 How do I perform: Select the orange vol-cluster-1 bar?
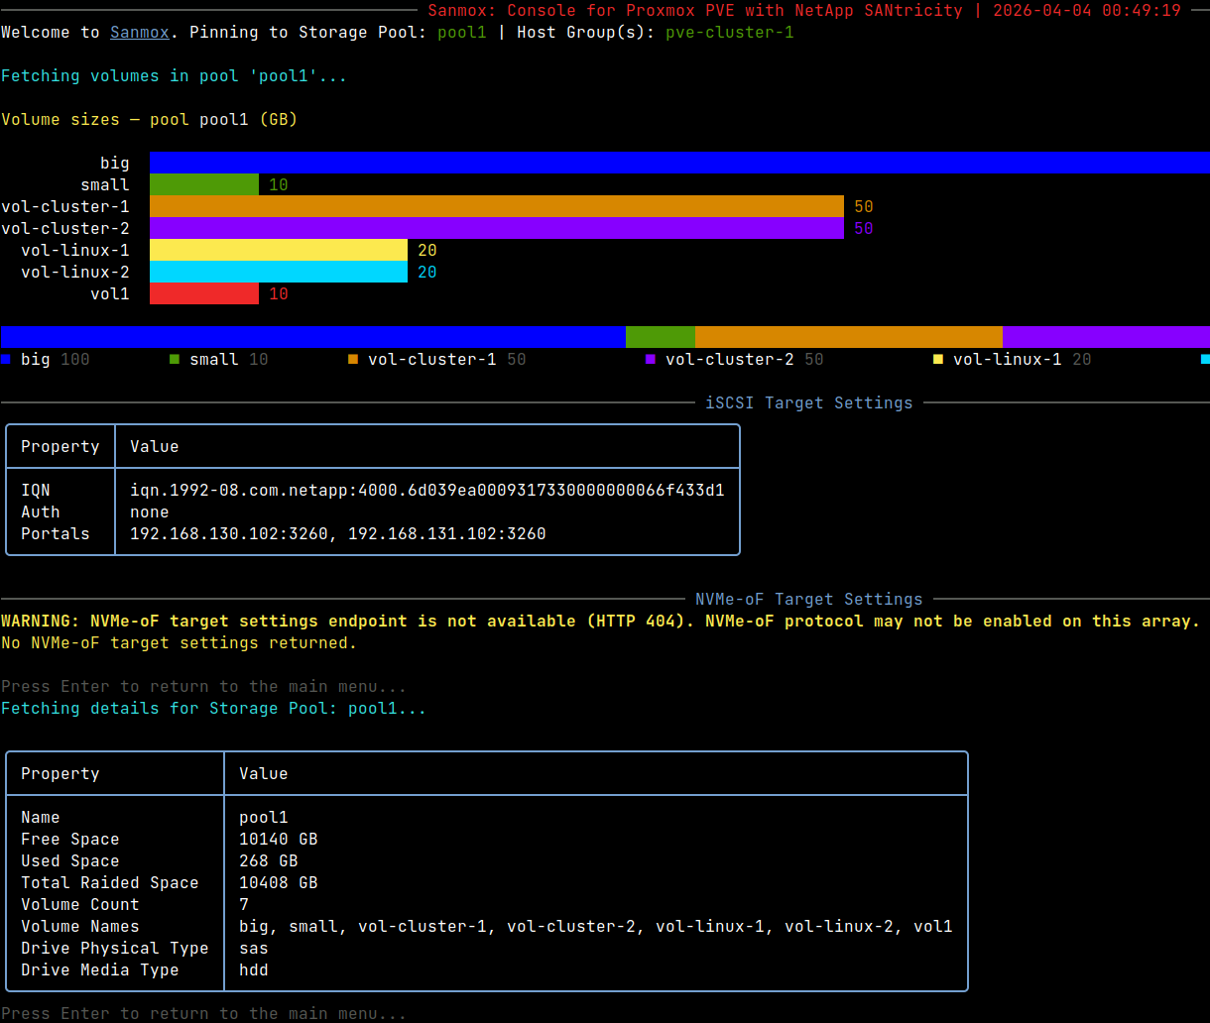[x=497, y=206]
